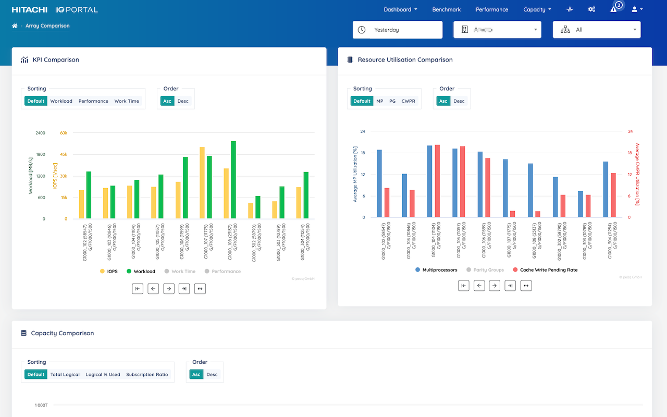Go to next page in KPI chart
The image size is (667, 417).
click(168, 288)
